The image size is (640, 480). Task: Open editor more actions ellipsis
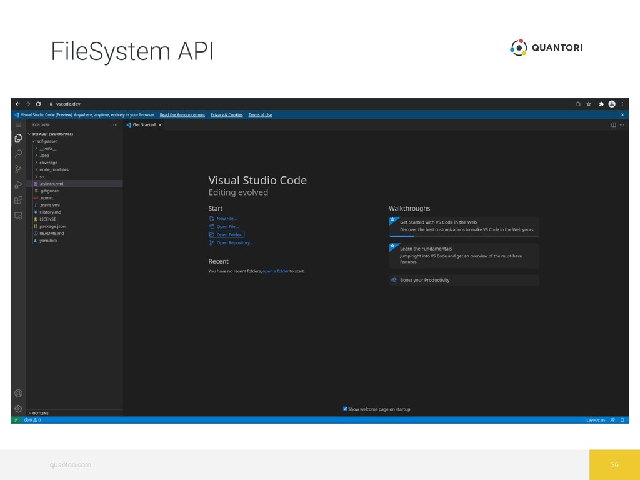point(622,125)
